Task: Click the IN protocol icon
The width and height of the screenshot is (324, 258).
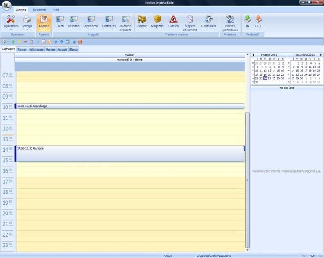Action: click(x=248, y=21)
